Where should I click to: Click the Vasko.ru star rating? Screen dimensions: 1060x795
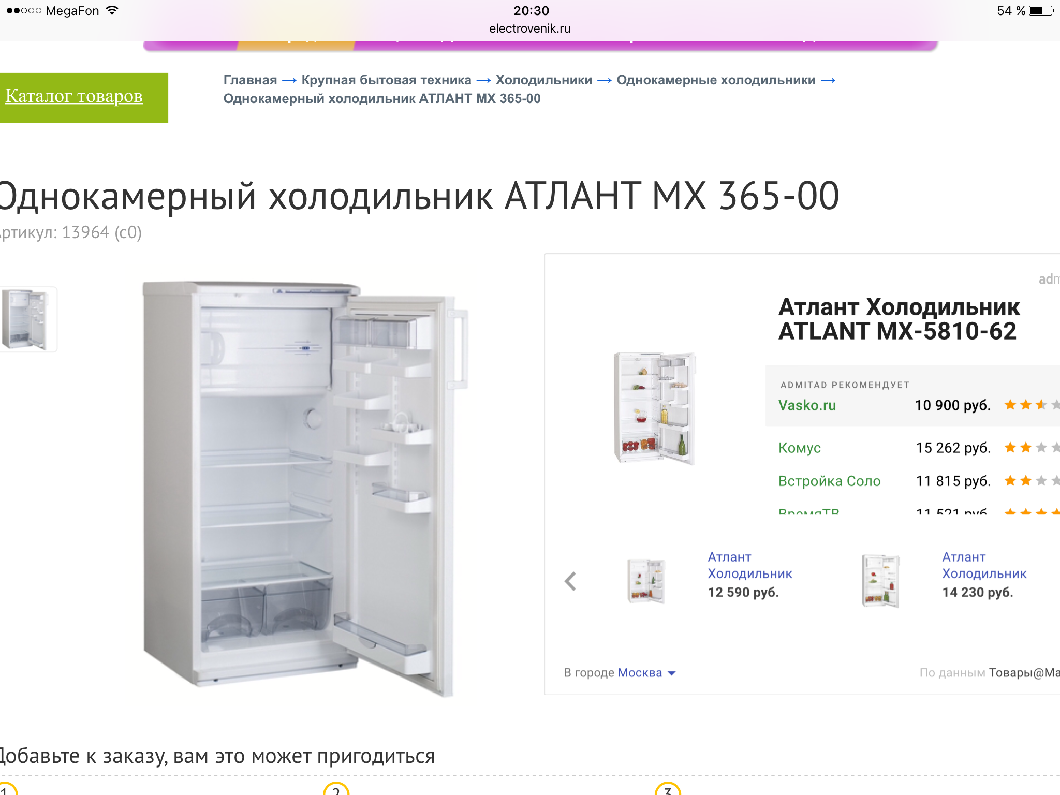click(x=1031, y=405)
